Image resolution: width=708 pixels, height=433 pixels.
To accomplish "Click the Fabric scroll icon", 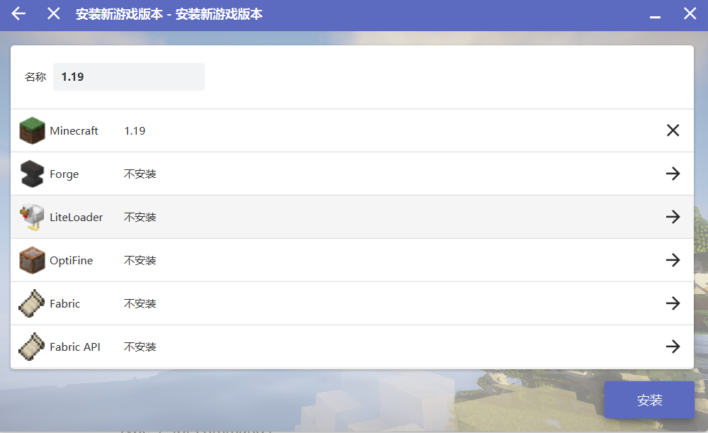I will point(32,303).
